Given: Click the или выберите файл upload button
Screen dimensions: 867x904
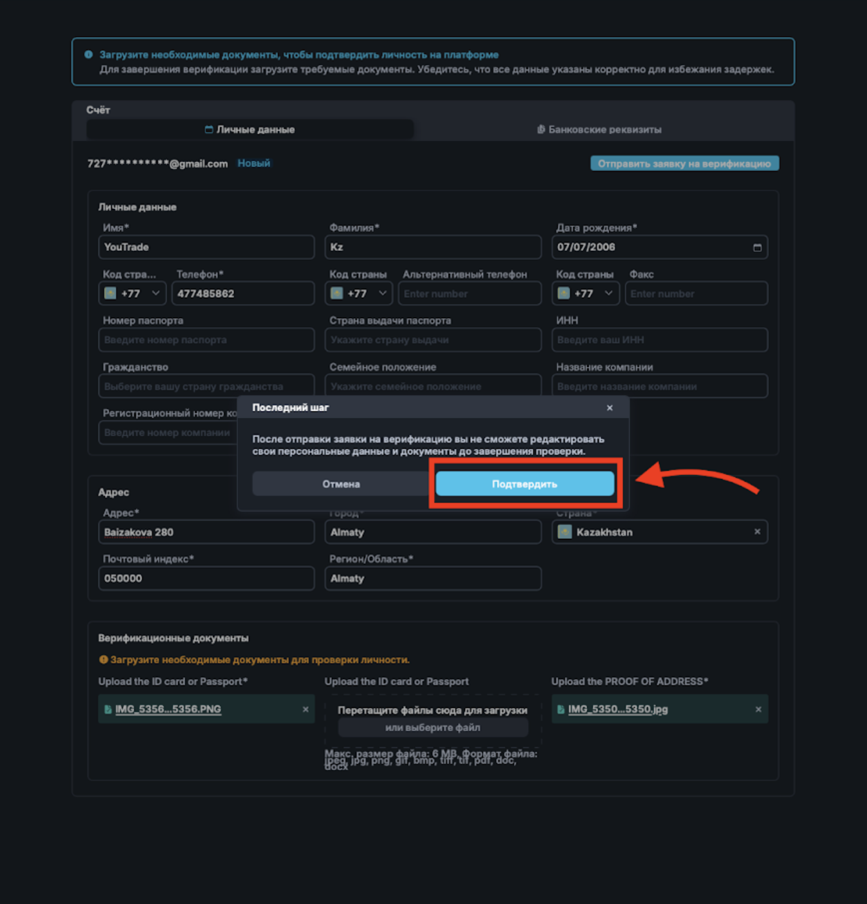Looking at the screenshot, I should (432, 727).
